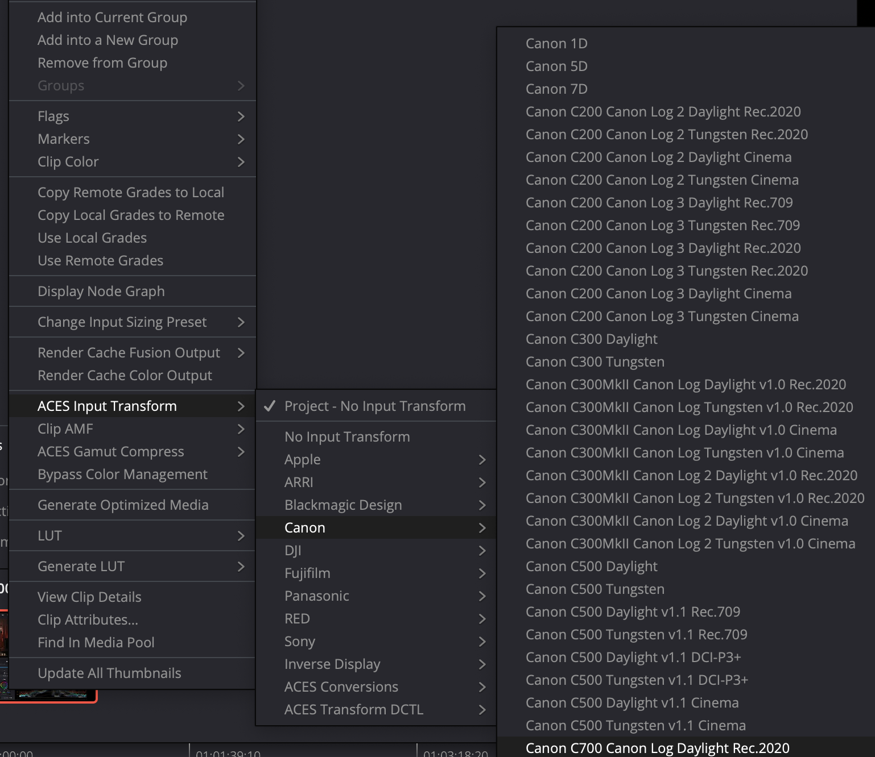This screenshot has width=875, height=757.
Task: Open RED transforms submenu
Action: (x=376, y=618)
